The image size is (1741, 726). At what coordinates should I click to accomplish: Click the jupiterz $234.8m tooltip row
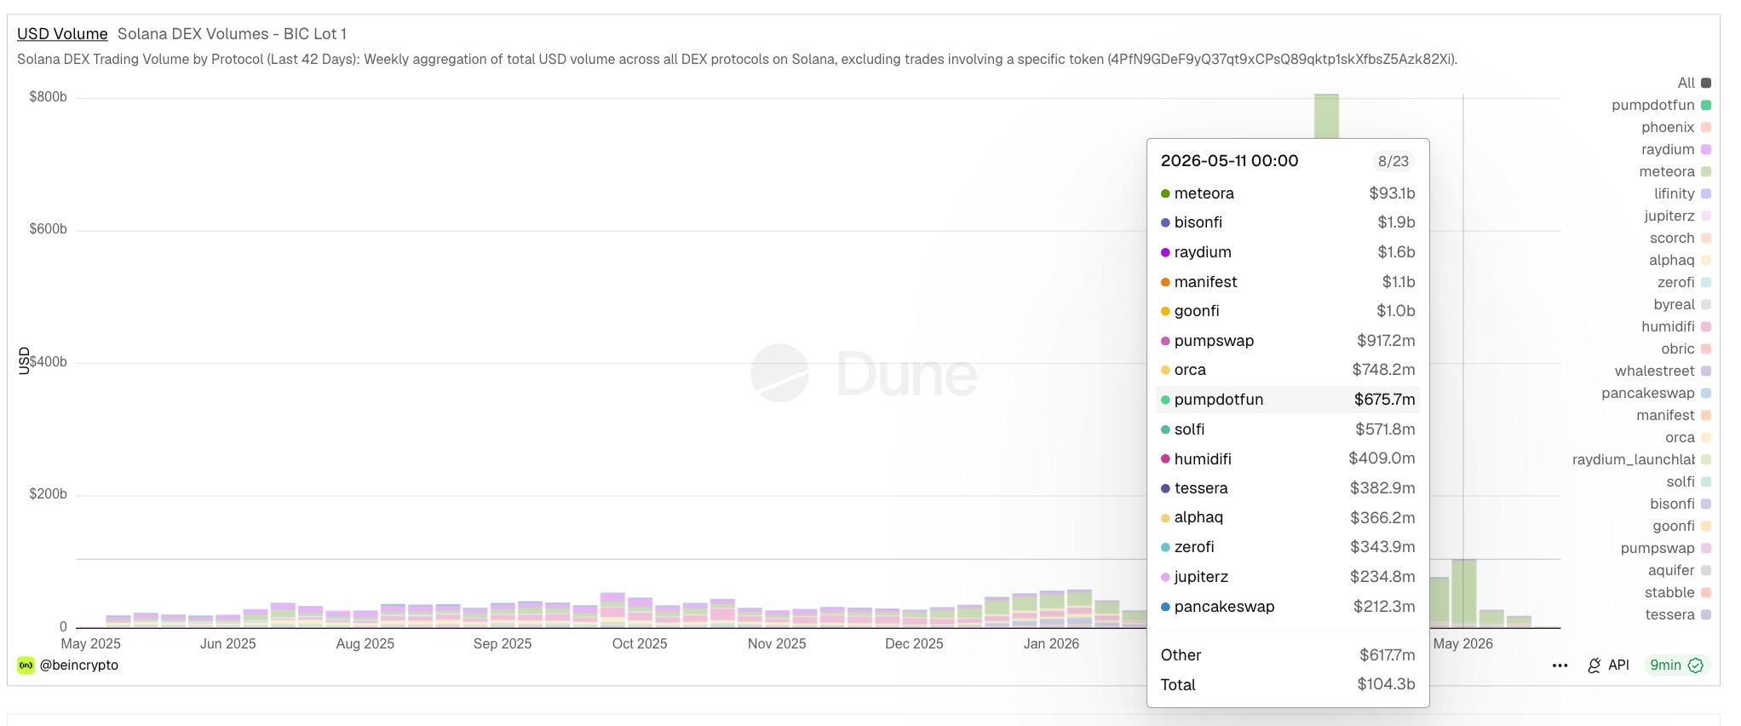click(1288, 577)
